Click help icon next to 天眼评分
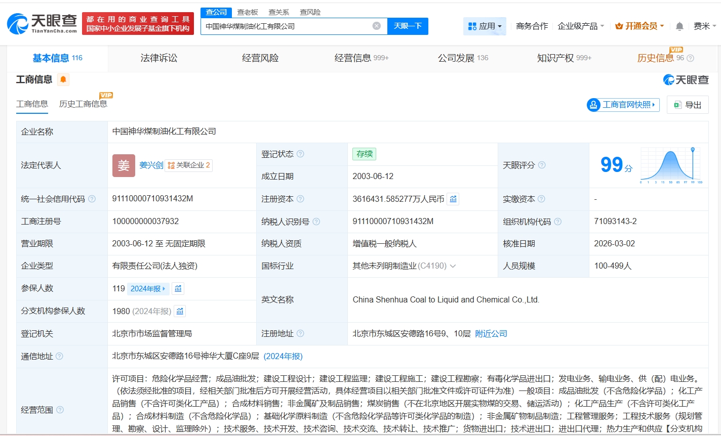This screenshot has width=721, height=436. click(542, 165)
